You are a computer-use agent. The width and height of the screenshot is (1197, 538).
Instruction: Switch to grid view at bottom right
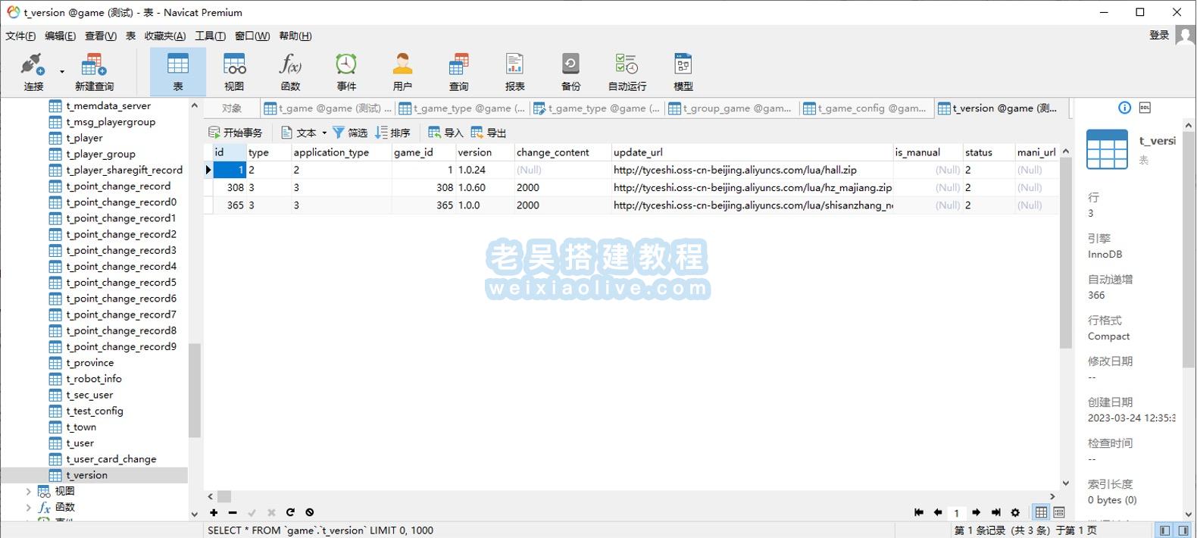click(x=1042, y=512)
